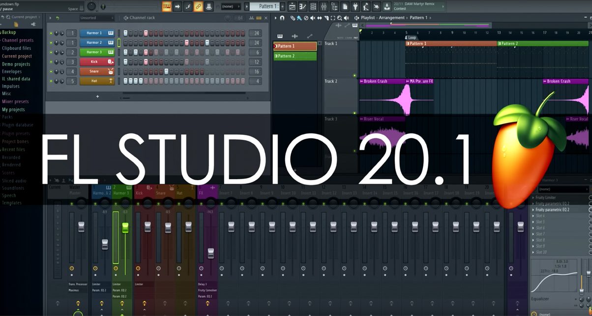Open the Playlist - Arrangement breadcrumb menu
Image resolution: width=592 pixels, height=316 pixels.
tap(383, 18)
